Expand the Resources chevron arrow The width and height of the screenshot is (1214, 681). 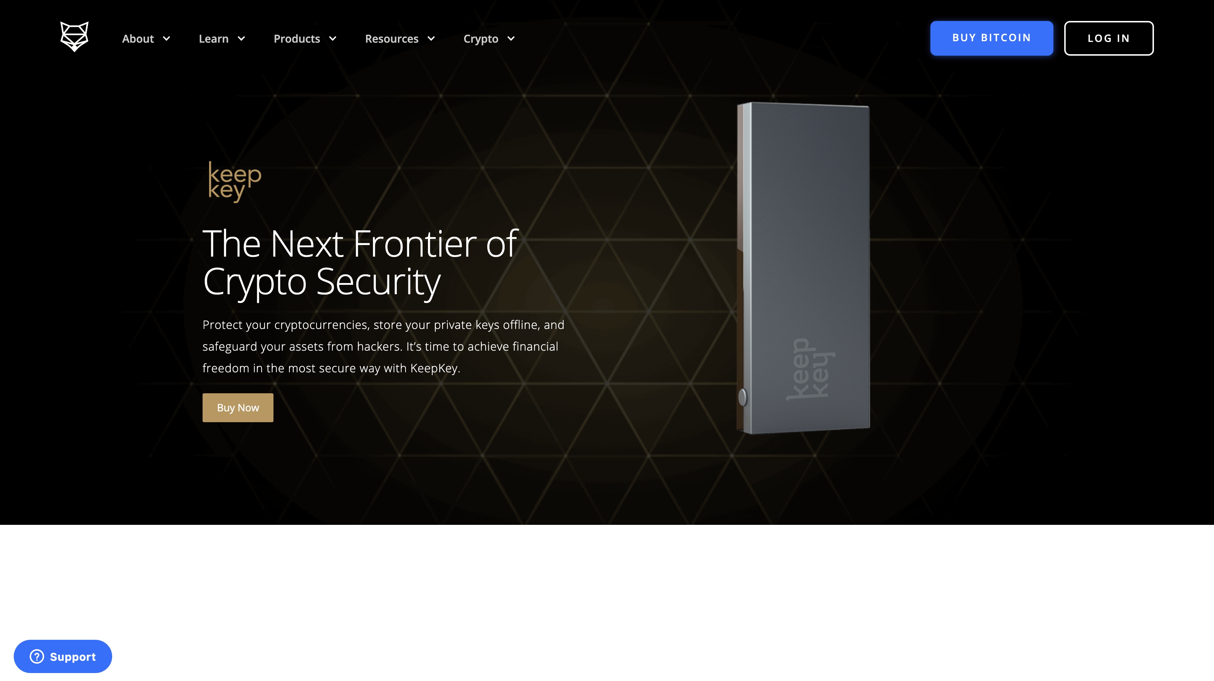[431, 39]
